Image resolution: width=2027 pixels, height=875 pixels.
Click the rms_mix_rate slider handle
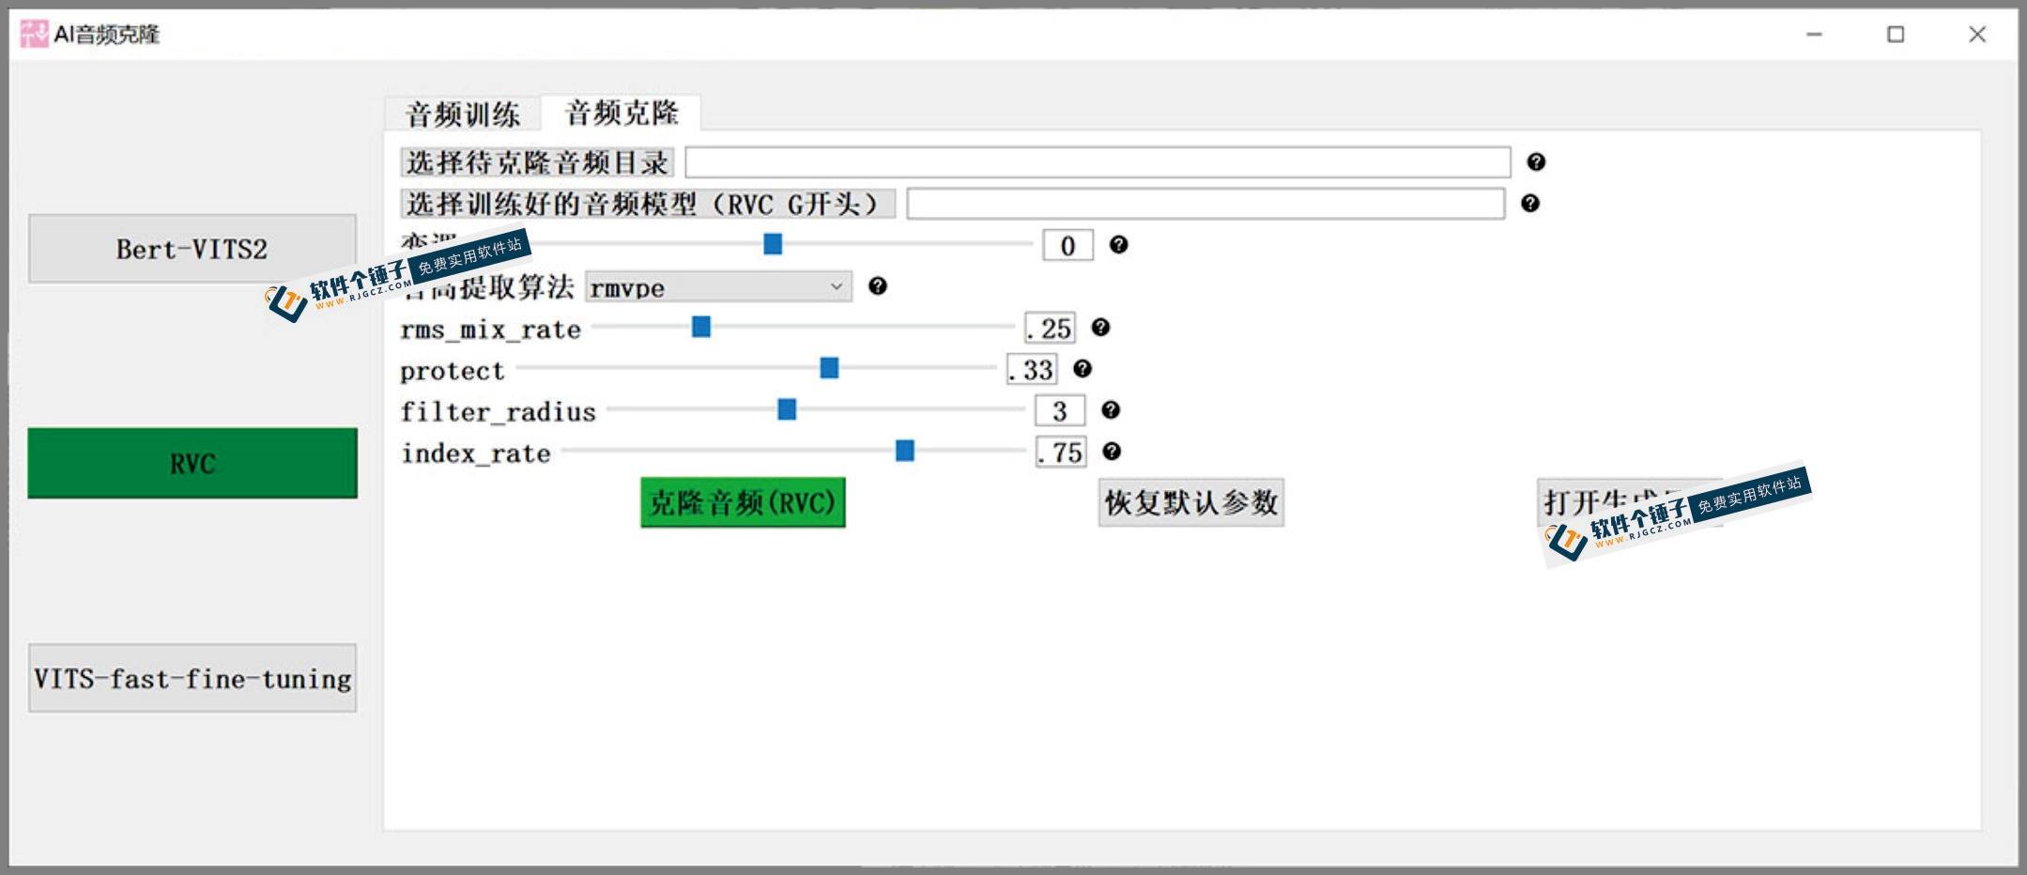(701, 327)
